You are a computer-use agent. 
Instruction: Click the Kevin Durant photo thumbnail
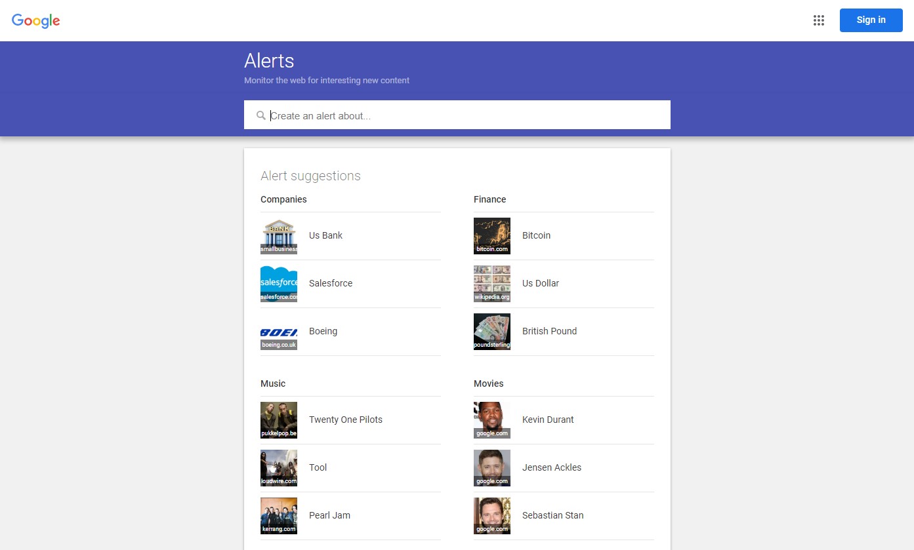(x=492, y=420)
